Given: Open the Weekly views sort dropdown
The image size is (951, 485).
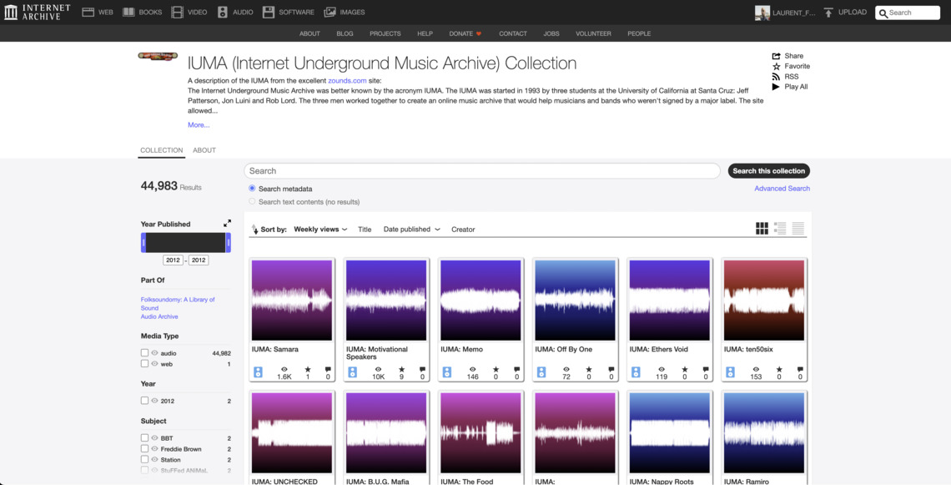Looking at the screenshot, I should point(320,230).
